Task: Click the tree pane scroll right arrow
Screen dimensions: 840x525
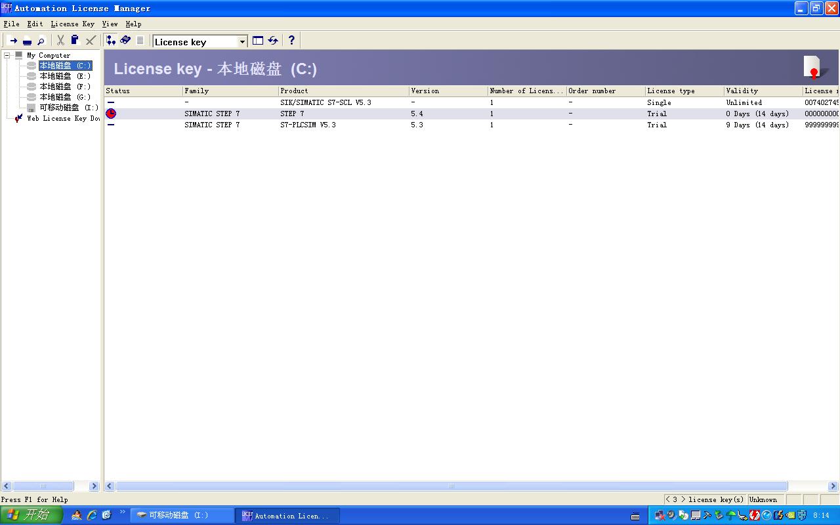Action: pyautogui.click(x=94, y=486)
